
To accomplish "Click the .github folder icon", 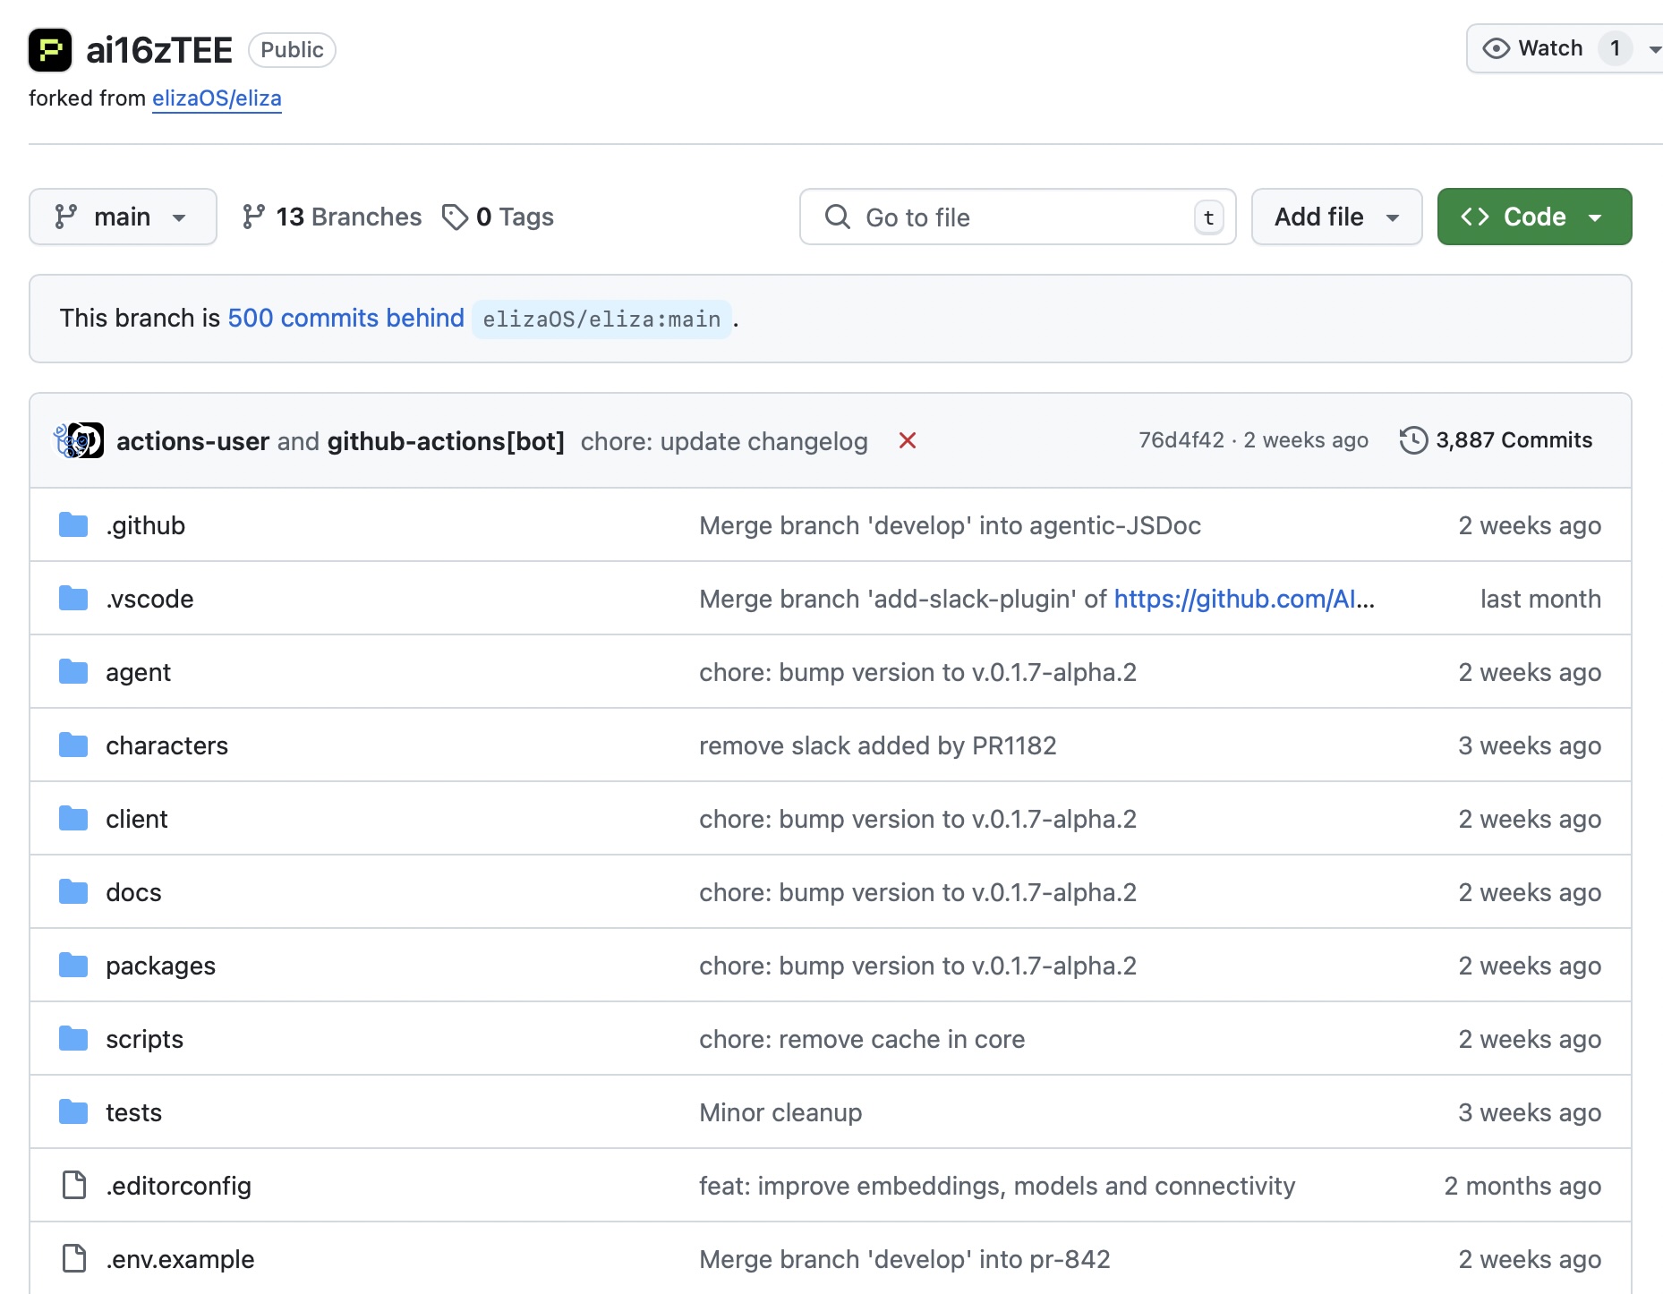I will (x=73, y=525).
